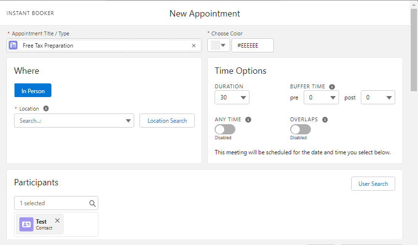Click the Location info icon
The image size is (418, 245).
tap(46, 109)
